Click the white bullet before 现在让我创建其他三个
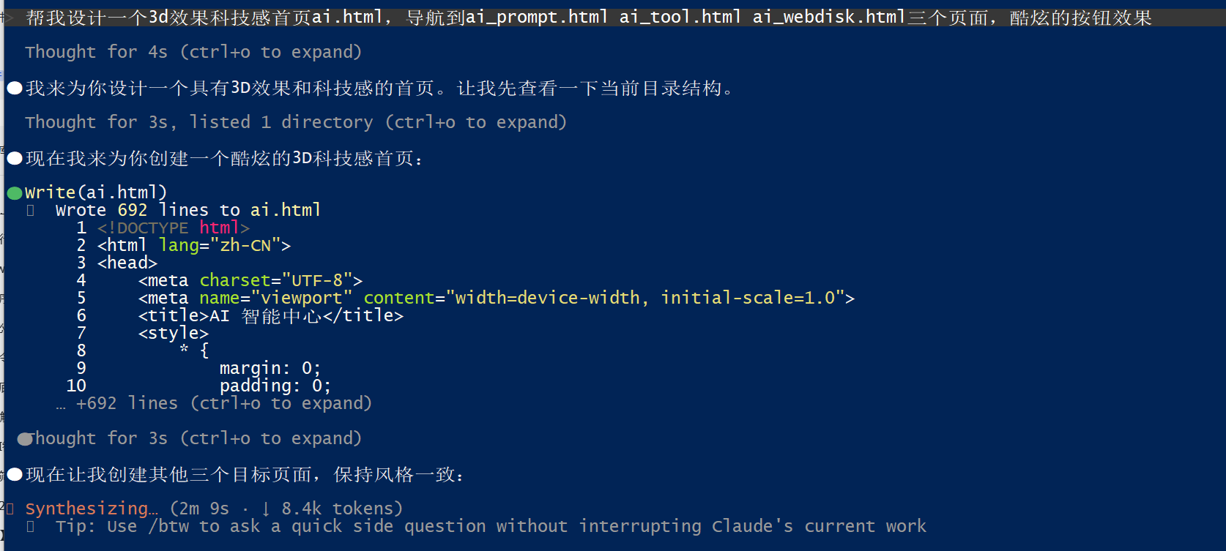 tap(15, 475)
